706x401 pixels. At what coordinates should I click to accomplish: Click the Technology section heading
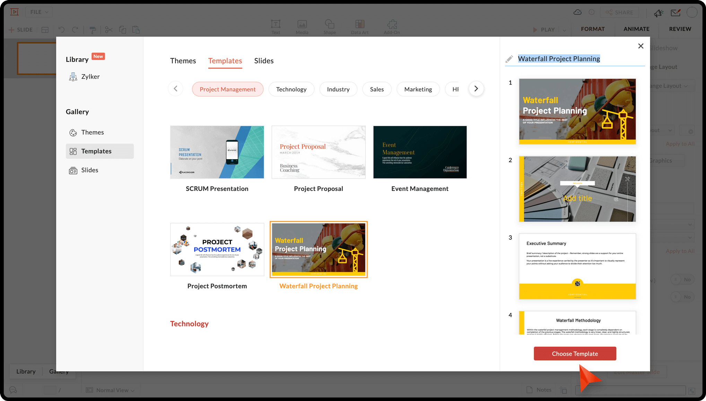click(189, 324)
